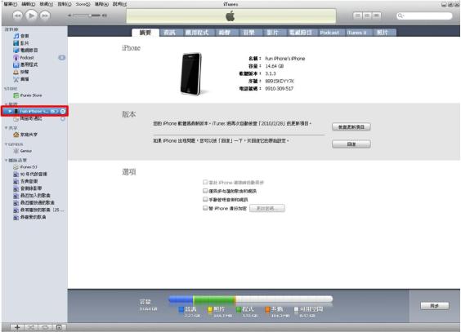This screenshot has width=461, height=332.
Task: Open the iTunes DJ playlist
Action: click(25, 167)
